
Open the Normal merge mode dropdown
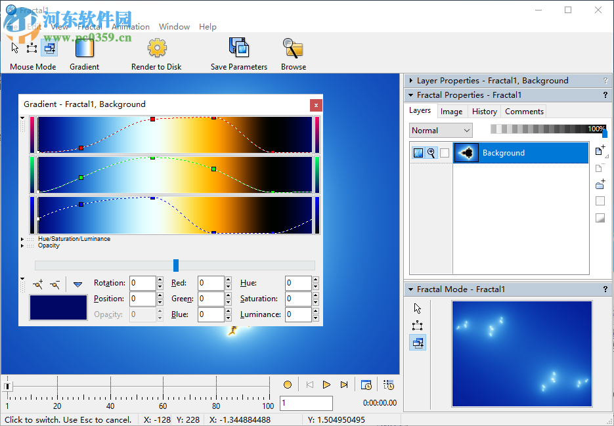(x=441, y=131)
